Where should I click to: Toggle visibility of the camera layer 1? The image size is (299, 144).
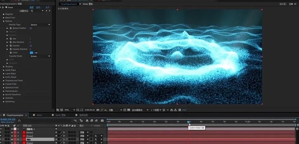click(1, 129)
